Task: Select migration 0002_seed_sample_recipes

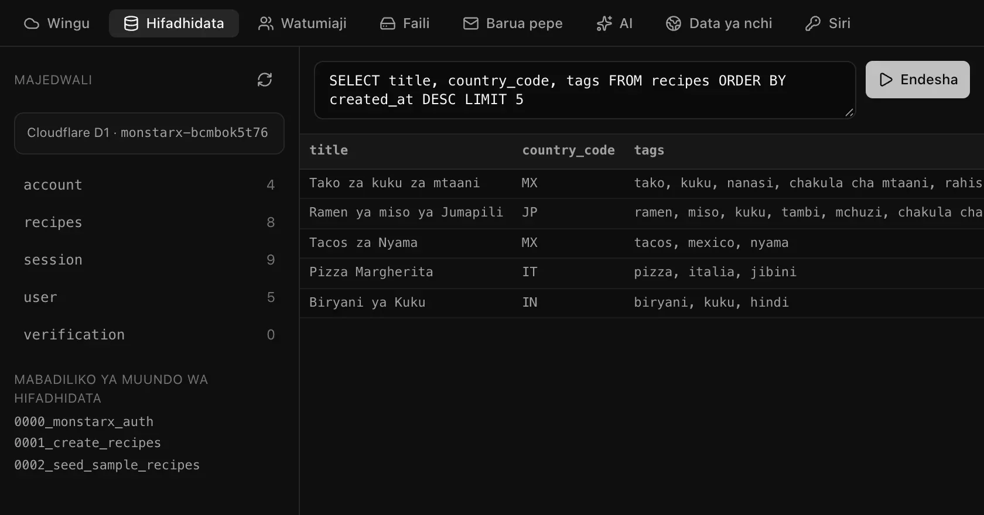Action: pyautogui.click(x=107, y=465)
